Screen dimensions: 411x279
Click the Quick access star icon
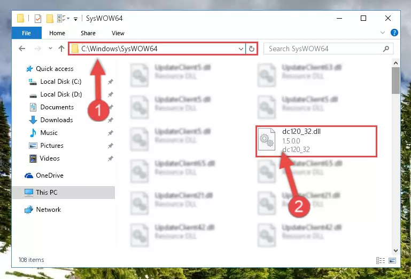pos(29,69)
